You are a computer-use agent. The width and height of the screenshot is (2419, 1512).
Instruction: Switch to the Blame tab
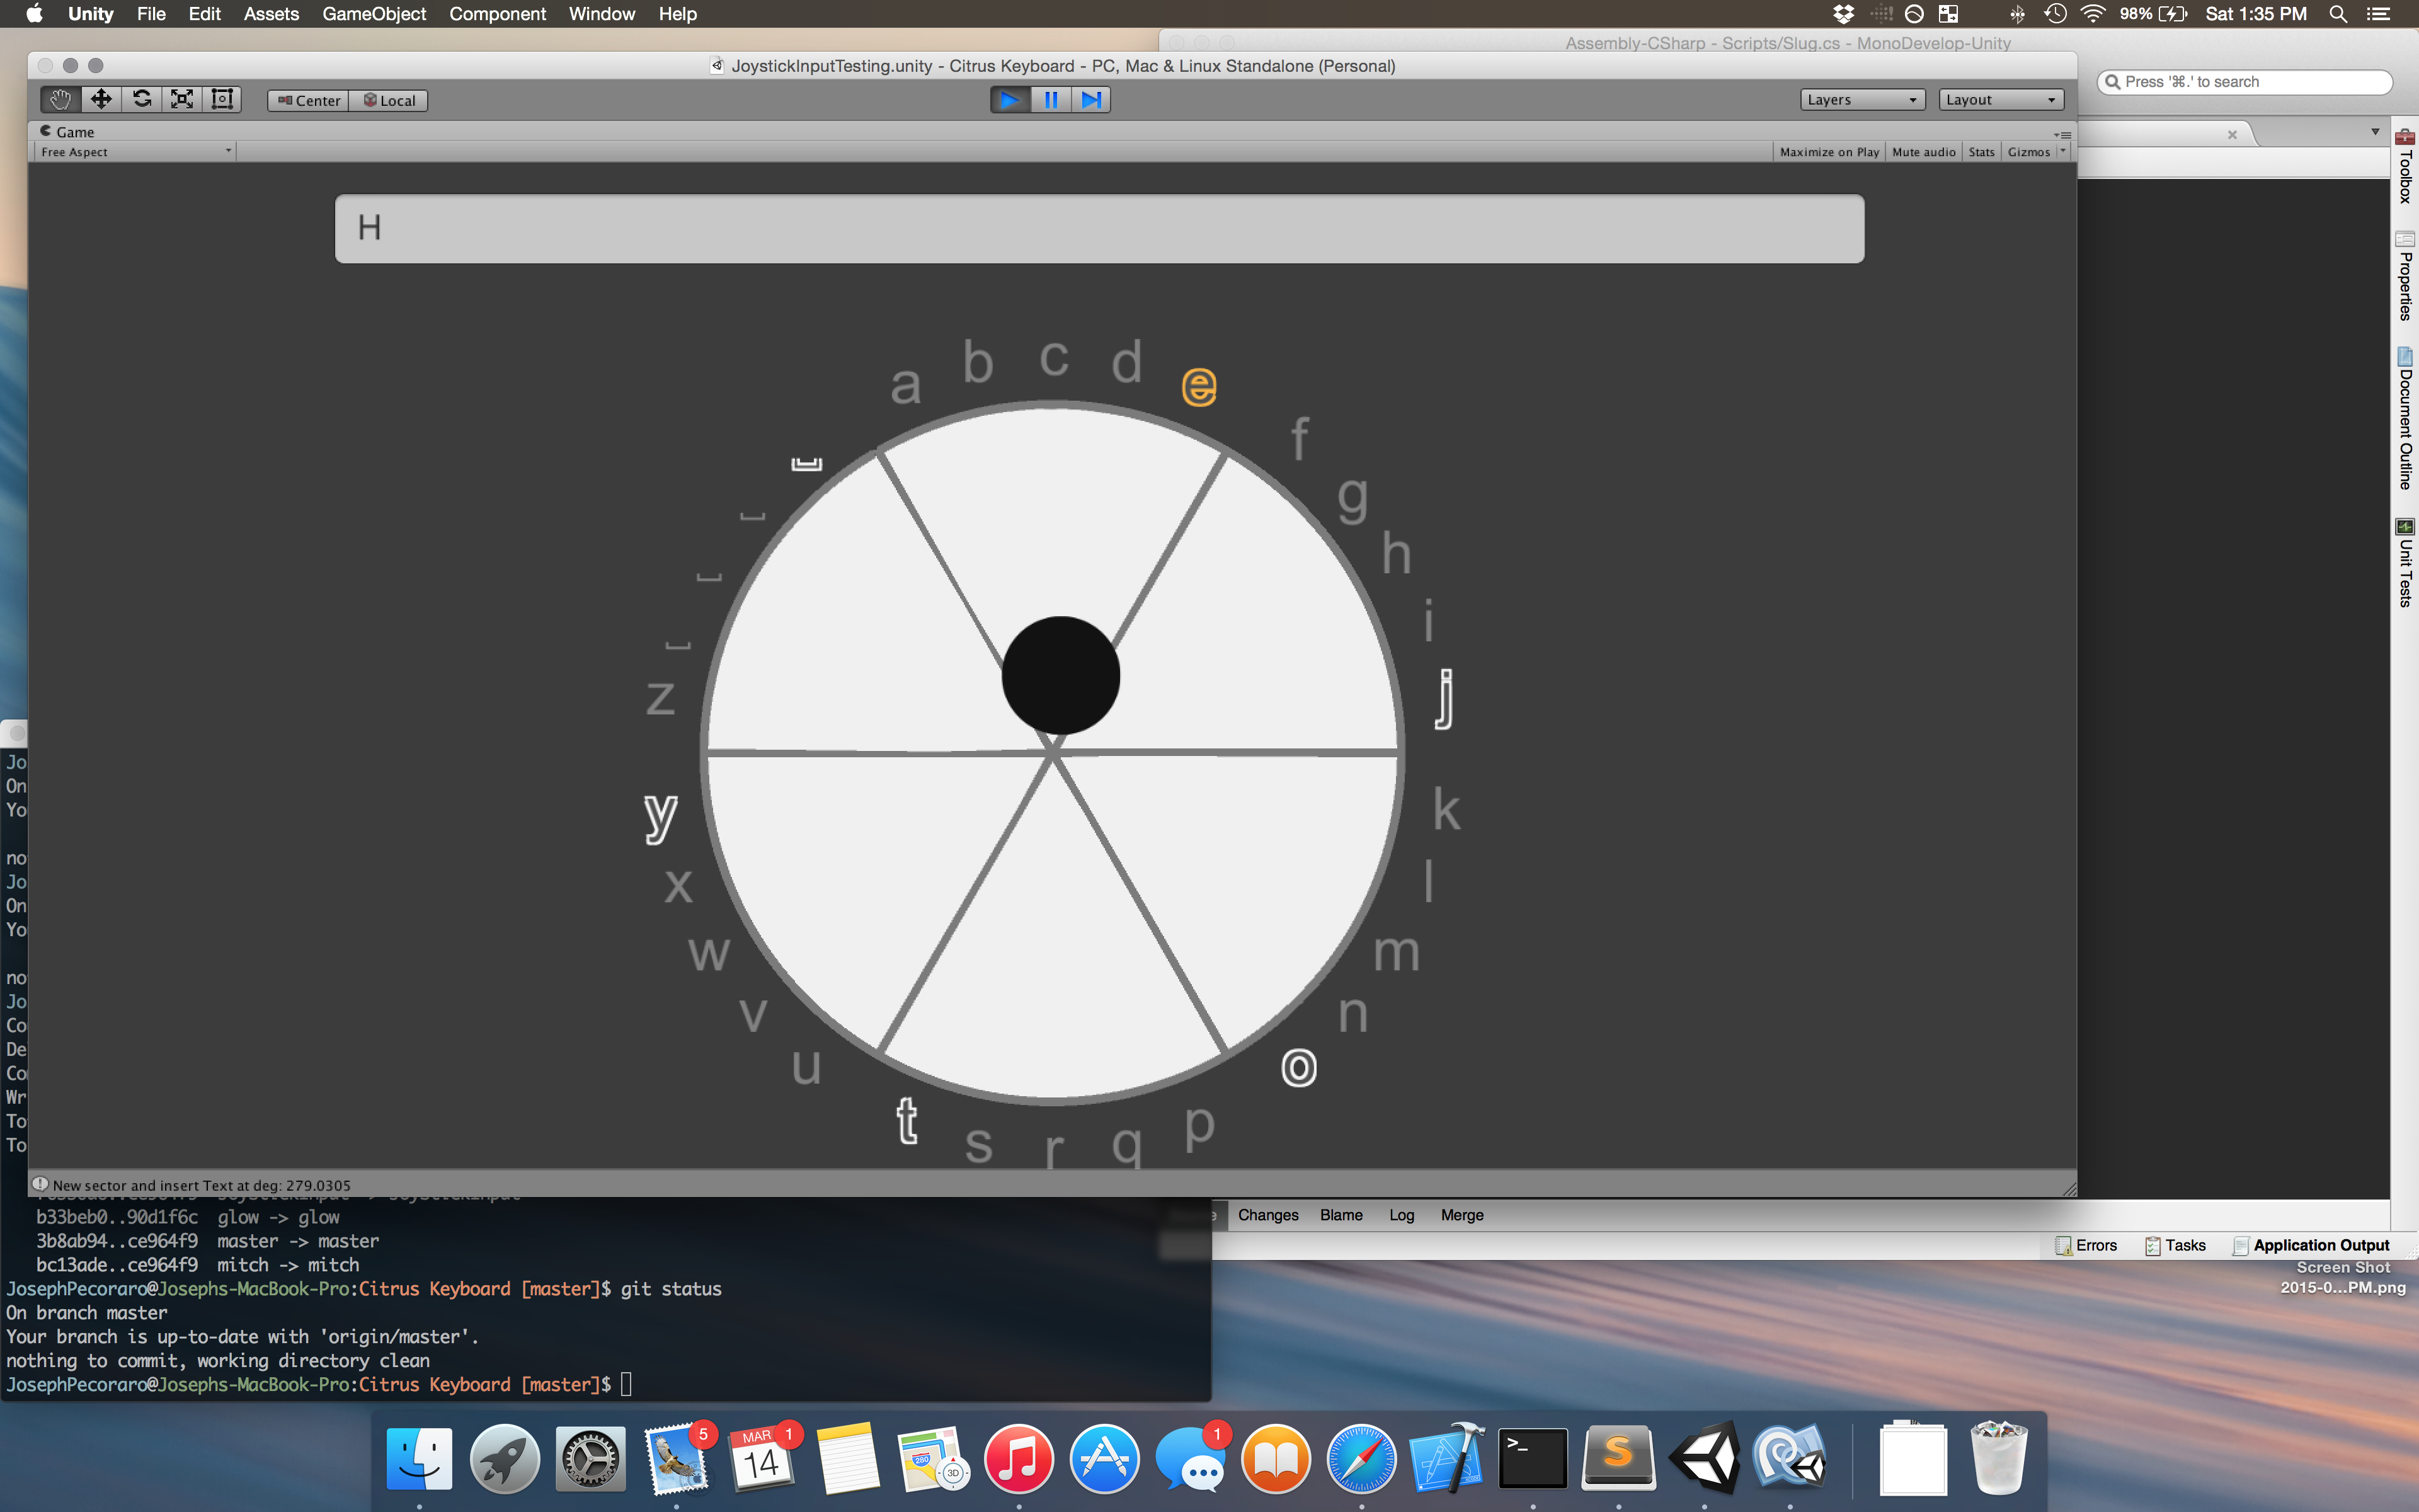tap(1341, 1215)
